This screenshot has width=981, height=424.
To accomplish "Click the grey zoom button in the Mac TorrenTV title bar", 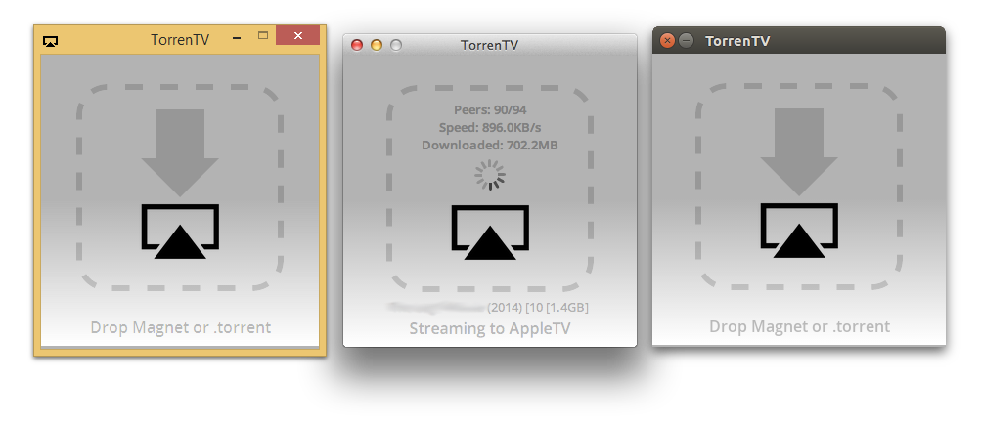I will pos(395,45).
